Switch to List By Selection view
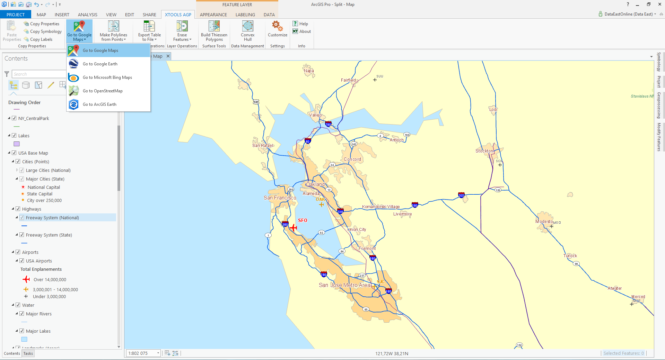This screenshot has width=665, height=360. pos(38,85)
